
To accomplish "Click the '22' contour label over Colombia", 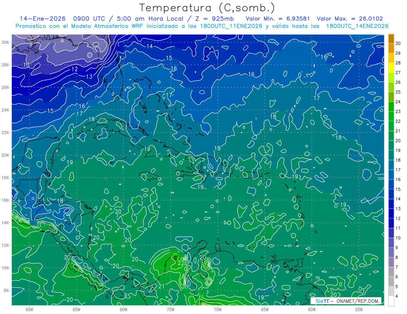I will point(181,263).
